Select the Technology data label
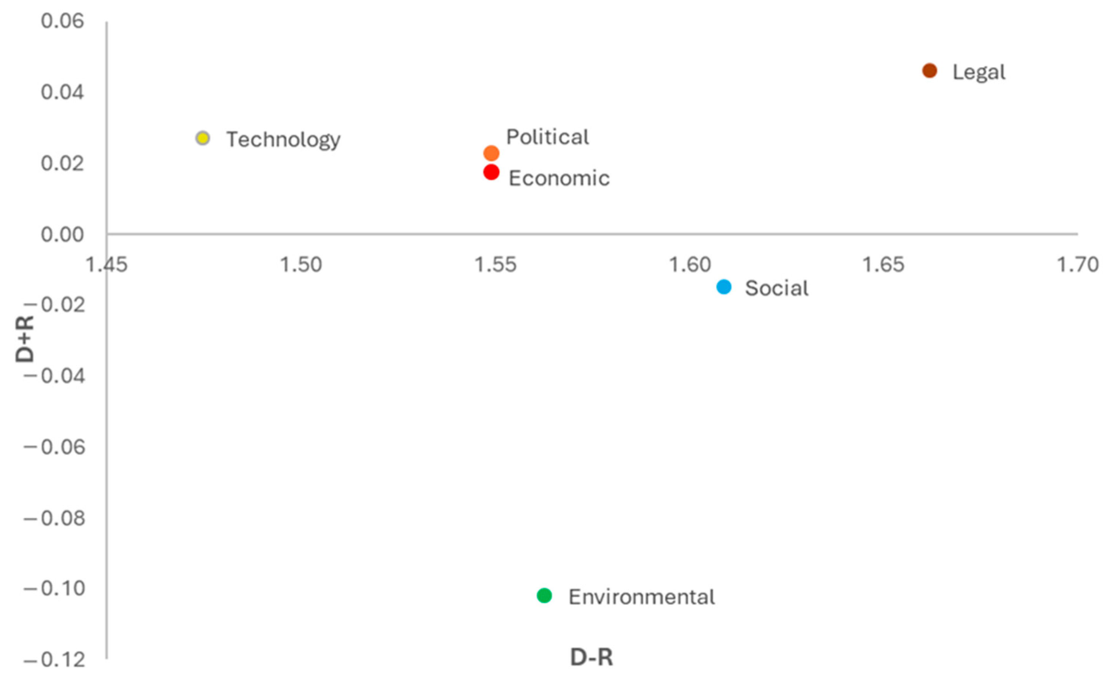The image size is (1105, 689). click(283, 140)
